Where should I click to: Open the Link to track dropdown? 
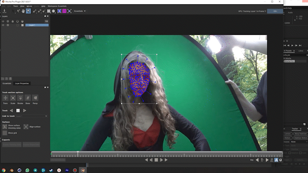tap(32, 116)
